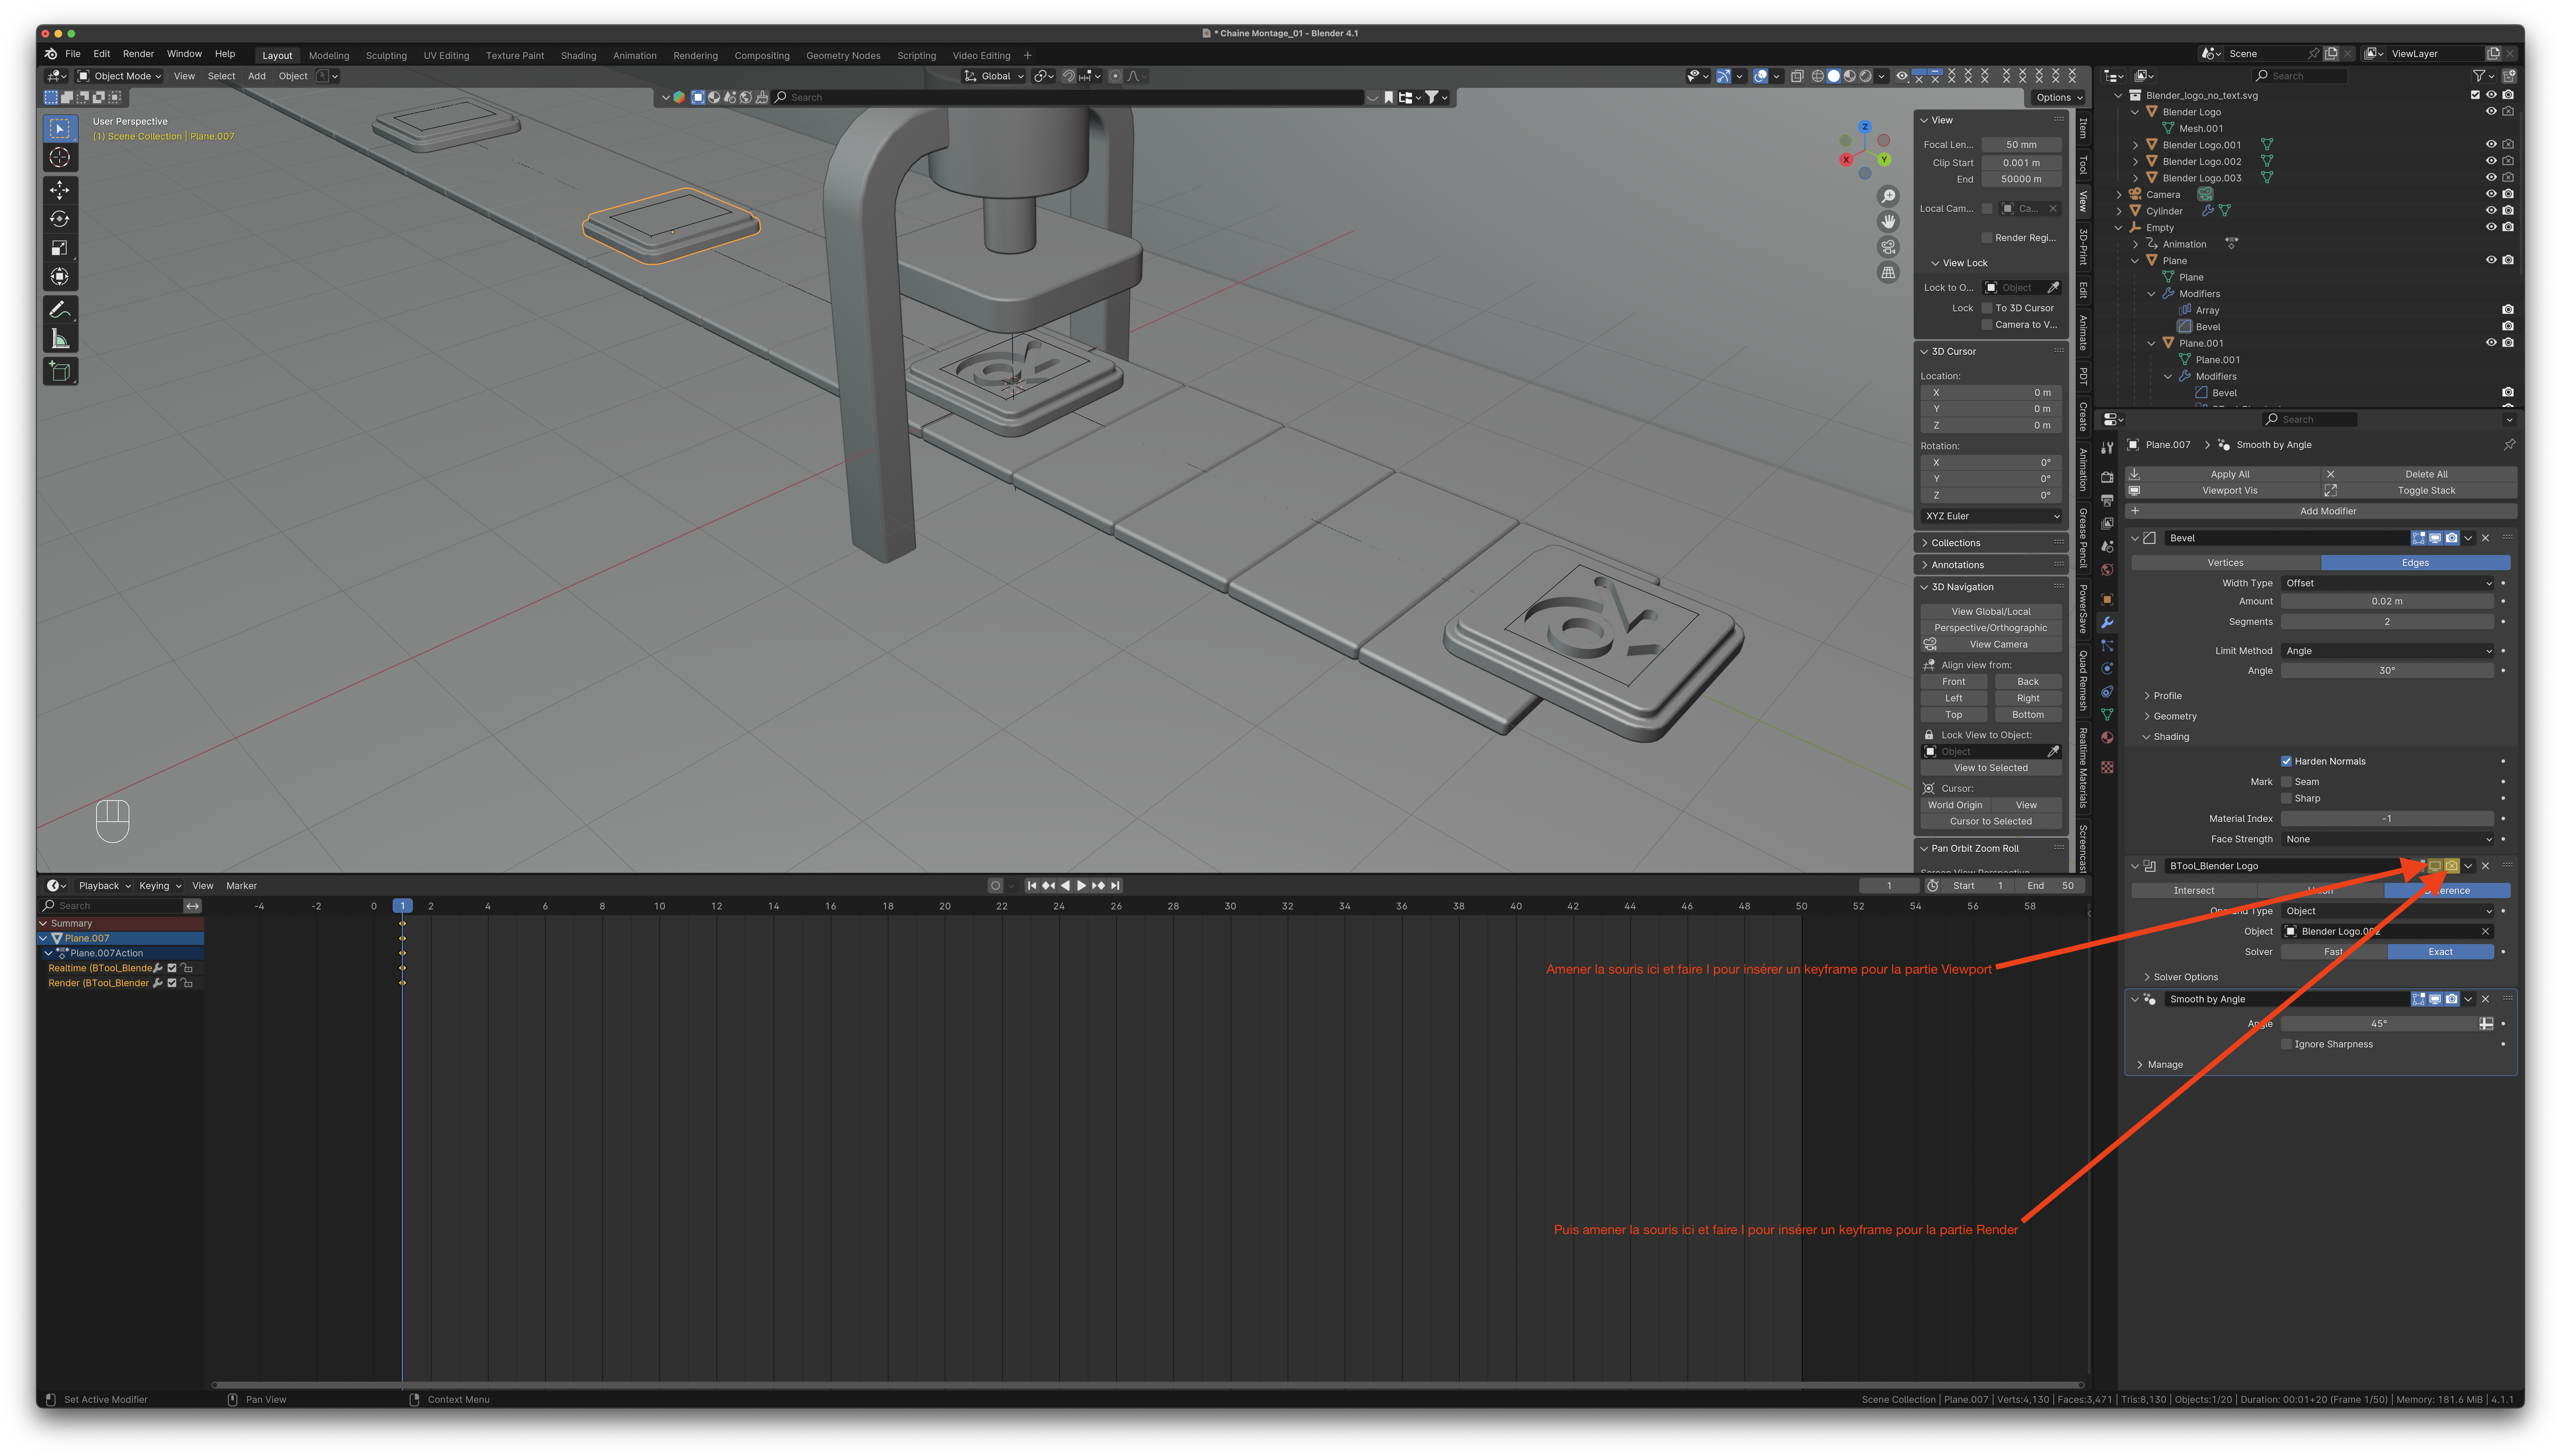Jump to the timeline start frame
2561x1456 pixels.
point(1032,885)
